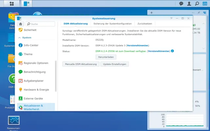Switch to Sicherung der Systemkonfiguration tab
The height and width of the screenshot is (131, 210).
112,23
